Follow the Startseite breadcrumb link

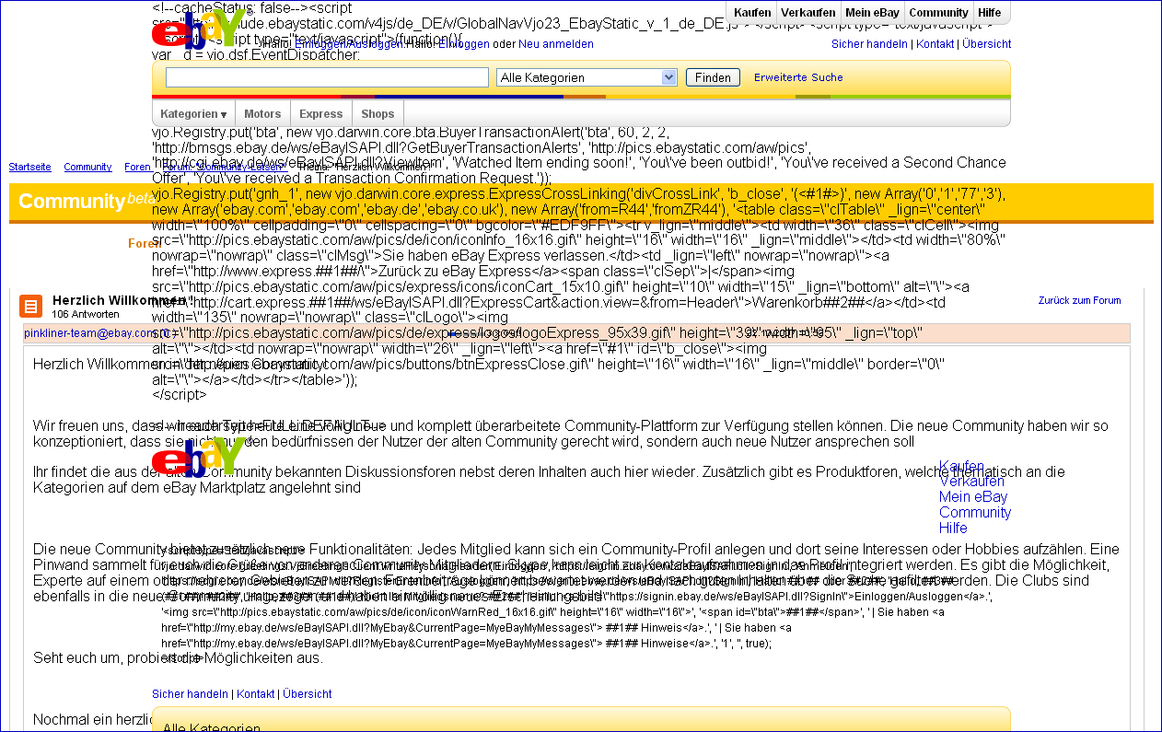[x=30, y=168]
